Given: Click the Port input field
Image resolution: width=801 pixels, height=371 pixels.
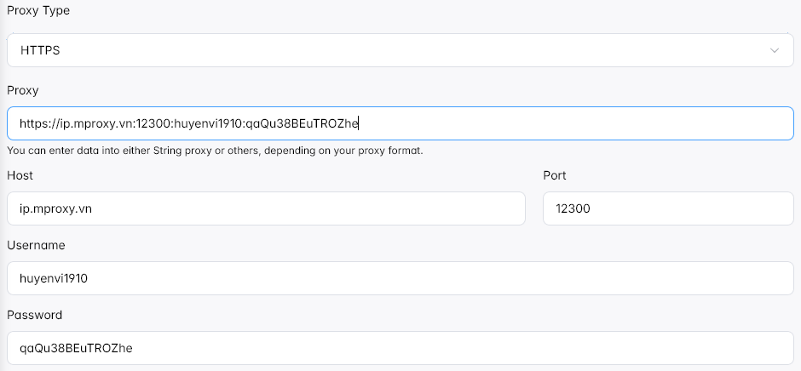Looking at the screenshot, I should 668,208.
